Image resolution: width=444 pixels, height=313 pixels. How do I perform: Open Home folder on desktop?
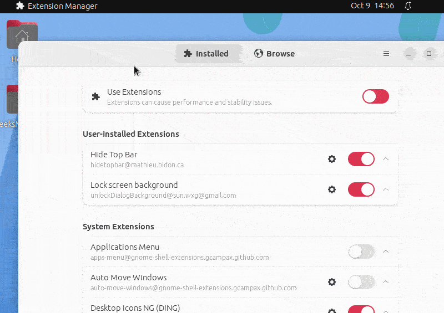[22, 34]
